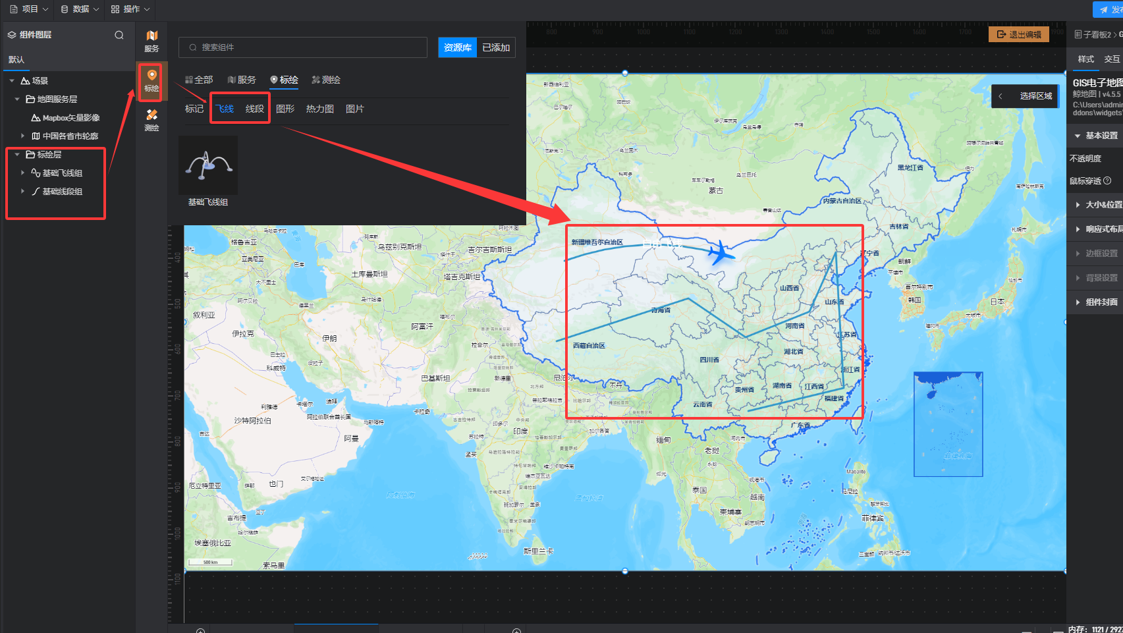
Task: Switch to the 已添加 tab
Action: point(496,47)
